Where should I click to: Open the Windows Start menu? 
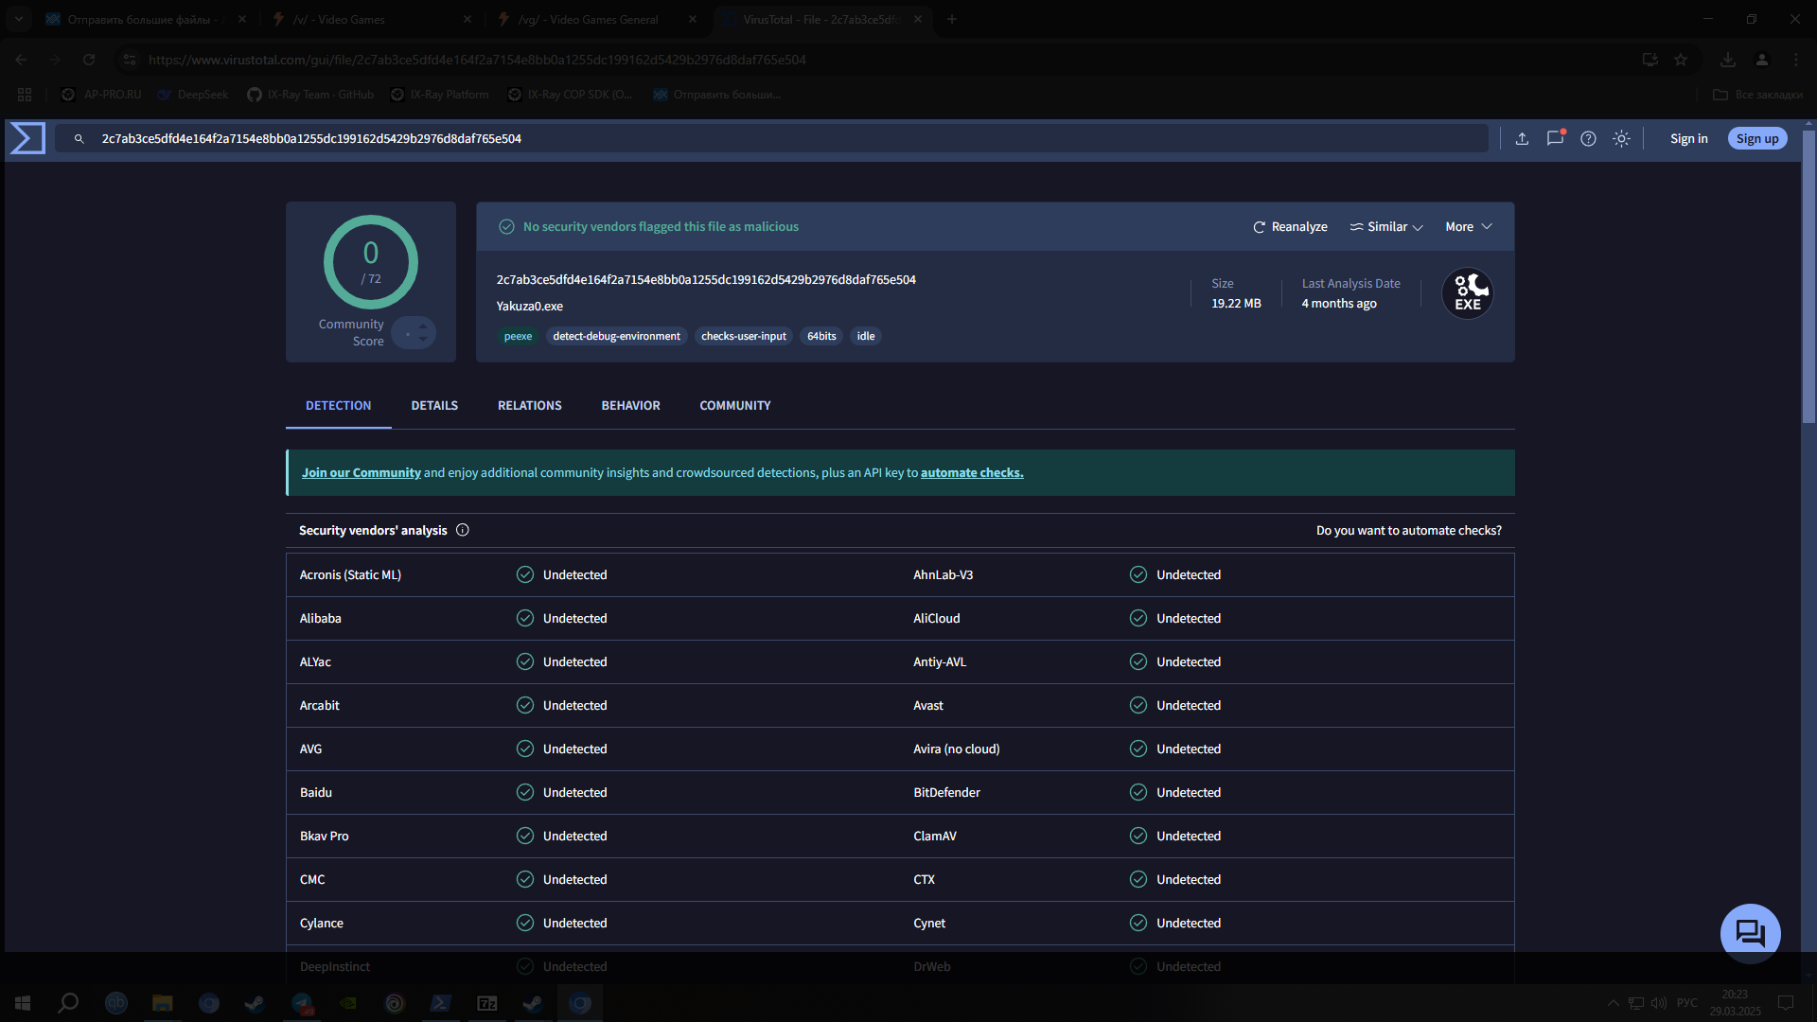[23, 1003]
